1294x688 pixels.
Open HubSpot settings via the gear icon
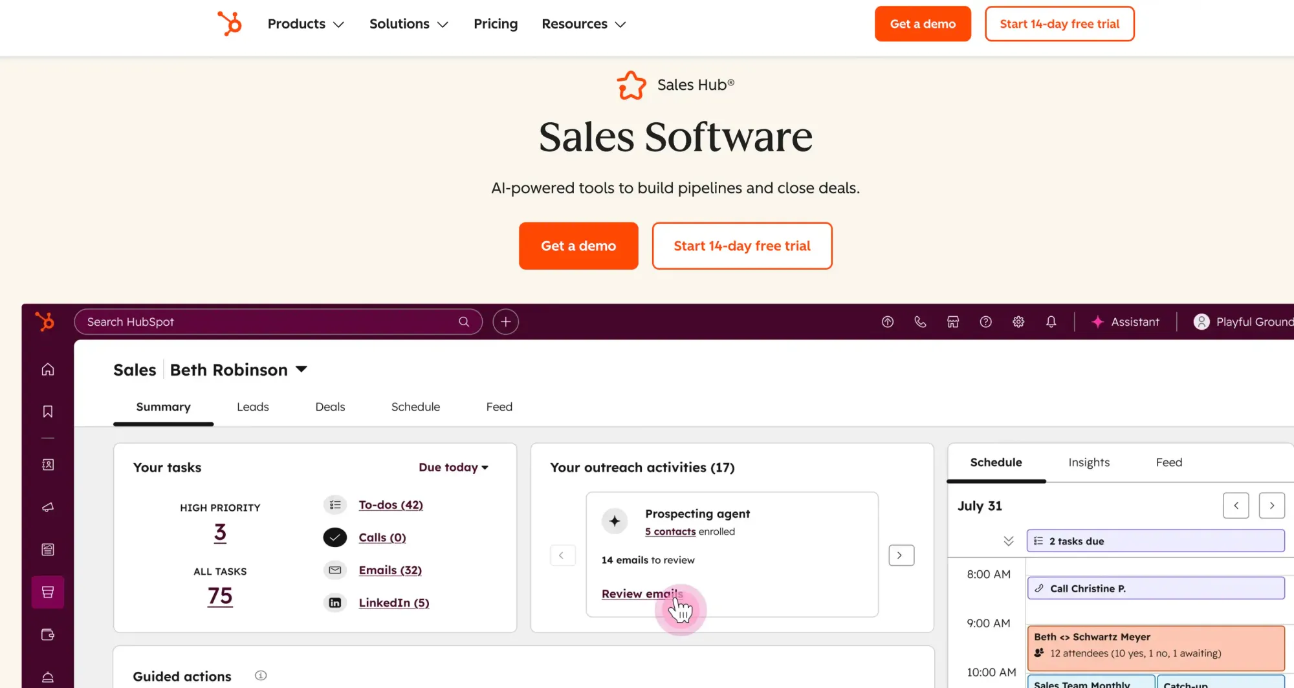(x=1018, y=321)
